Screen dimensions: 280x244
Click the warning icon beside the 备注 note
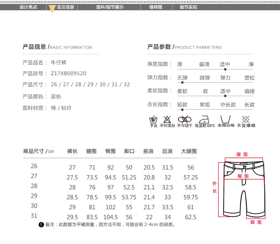point(41,224)
